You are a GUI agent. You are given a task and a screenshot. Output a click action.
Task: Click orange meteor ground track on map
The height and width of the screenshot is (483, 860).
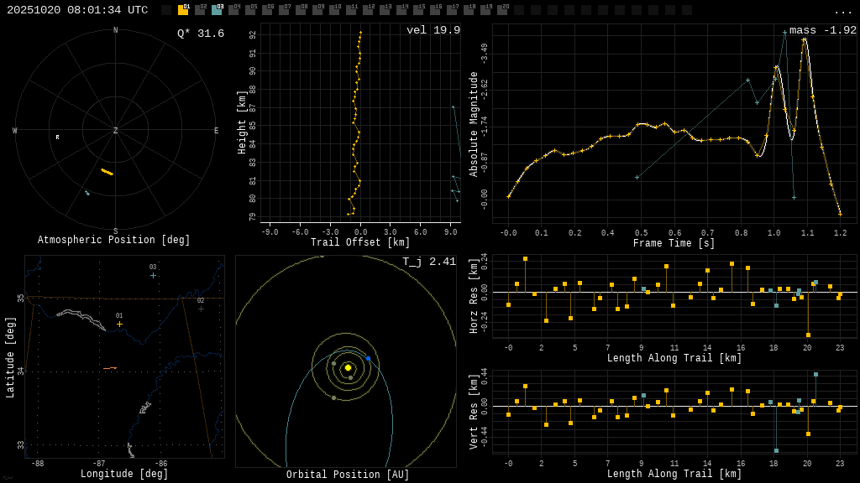pyautogui.click(x=110, y=368)
